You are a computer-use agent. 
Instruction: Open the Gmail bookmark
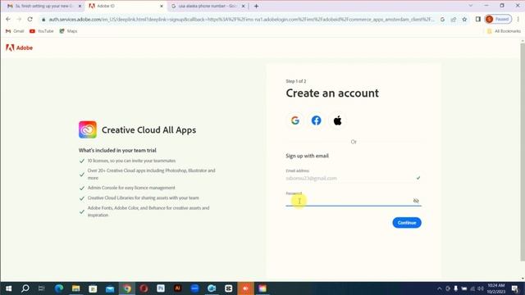(15, 31)
